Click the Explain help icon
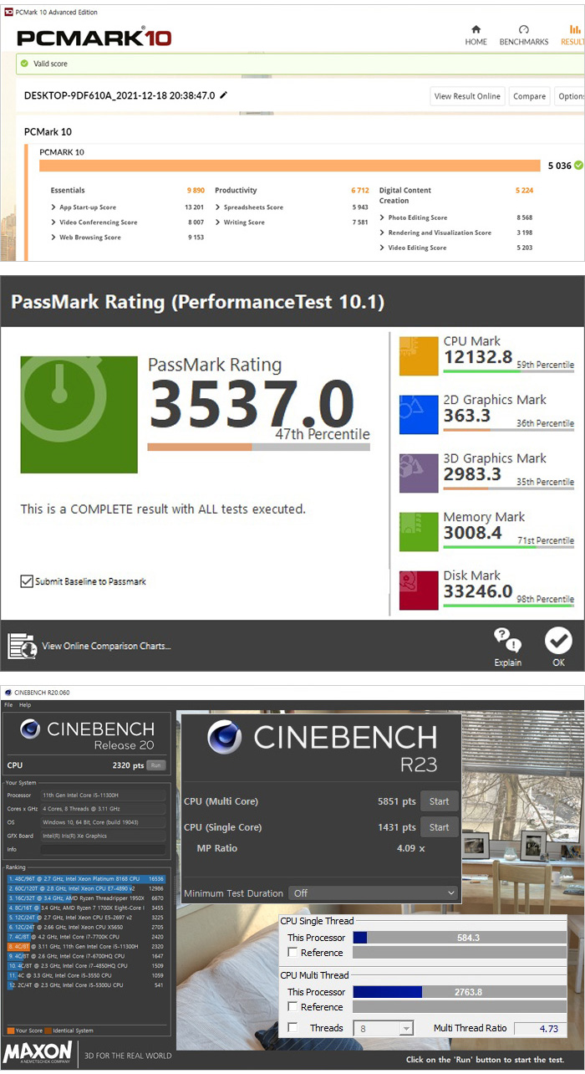 click(x=507, y=642)
